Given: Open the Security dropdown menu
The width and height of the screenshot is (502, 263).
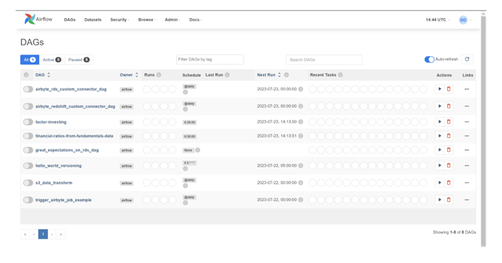Looking at the screenshot, I should (x=119, y=20).
